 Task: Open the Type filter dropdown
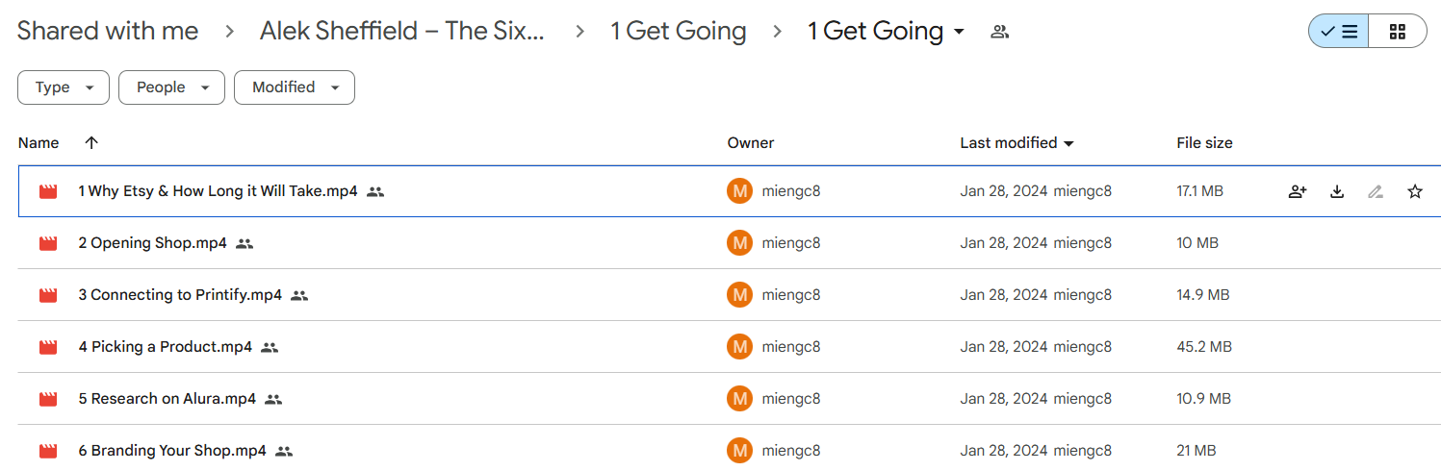(x=64, y=87)
